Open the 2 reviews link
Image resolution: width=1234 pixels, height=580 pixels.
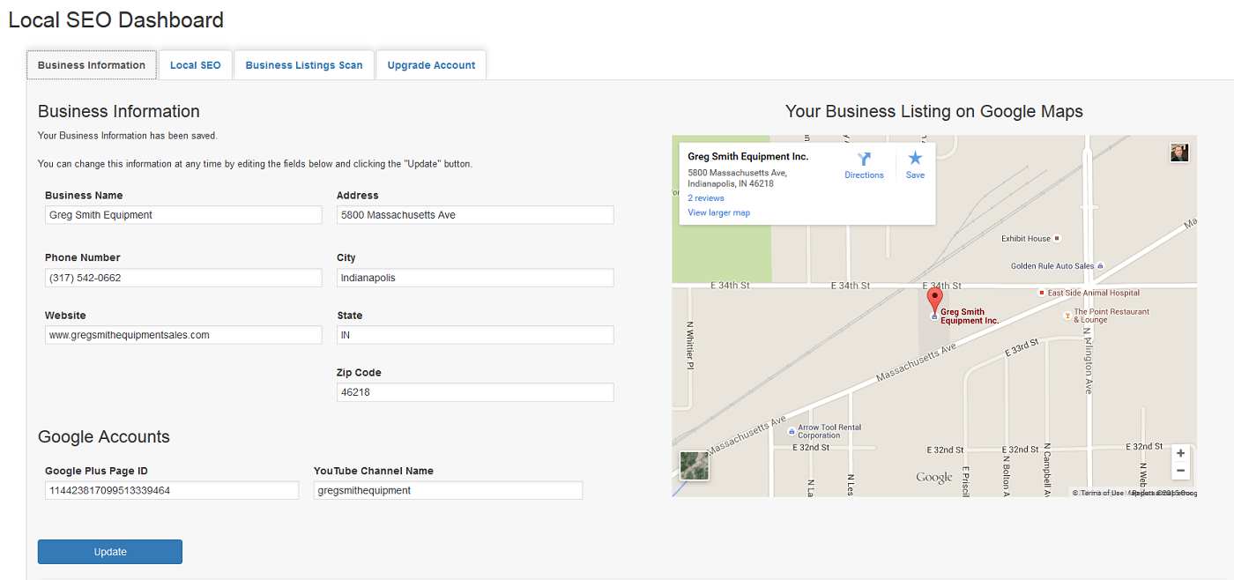tap(706, 198)
